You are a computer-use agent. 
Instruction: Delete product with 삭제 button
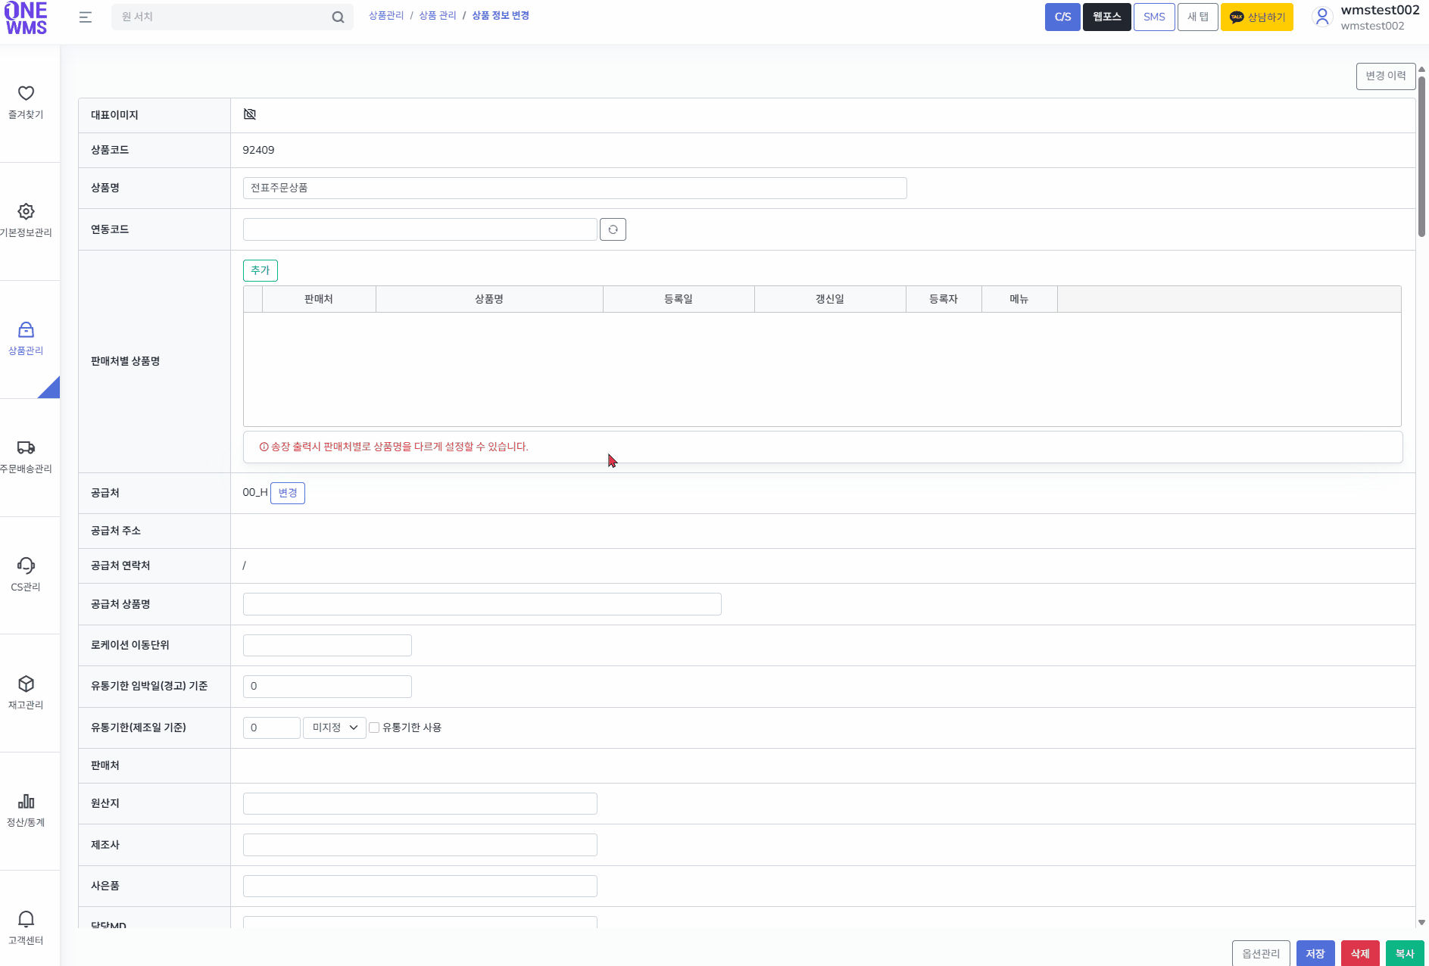(1360, 953)
